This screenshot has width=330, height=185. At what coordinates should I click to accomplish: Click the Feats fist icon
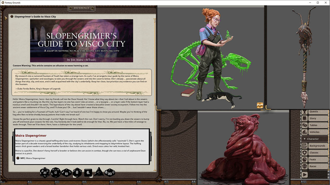(x=304, y=160)
